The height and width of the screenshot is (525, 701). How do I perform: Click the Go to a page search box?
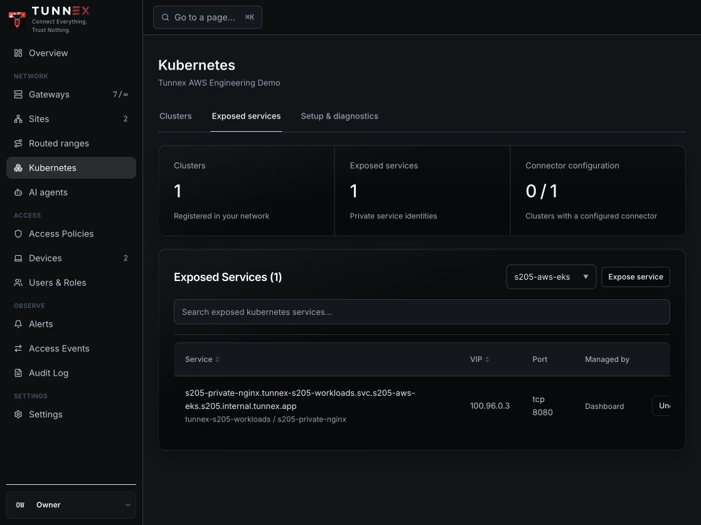click(208, 18)
